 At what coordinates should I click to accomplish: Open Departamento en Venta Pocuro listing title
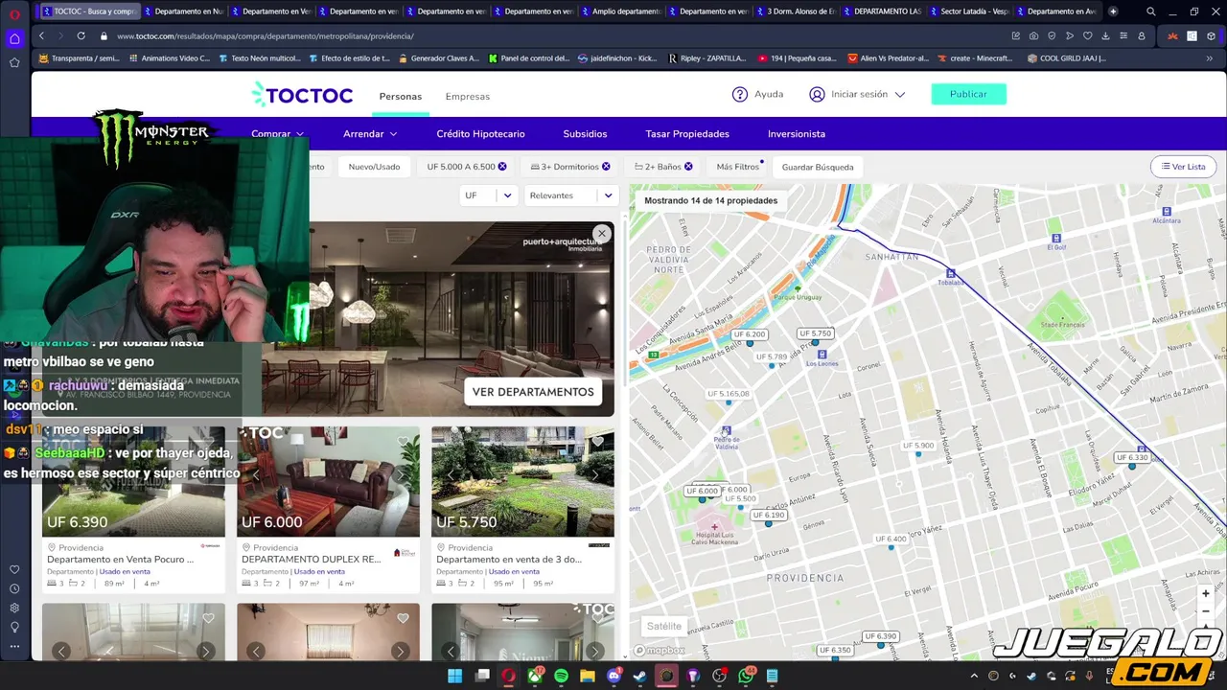(120, 559)
